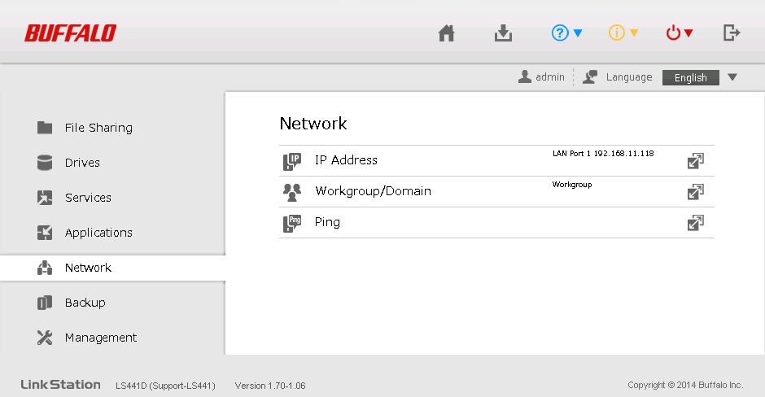Click the logout icon at top right
The width and height of the screenshot is (765, 397).
732,33
